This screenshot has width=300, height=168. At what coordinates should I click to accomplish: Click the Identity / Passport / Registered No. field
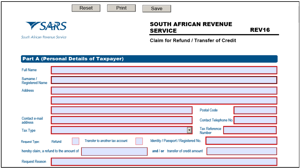pos(241,141)
